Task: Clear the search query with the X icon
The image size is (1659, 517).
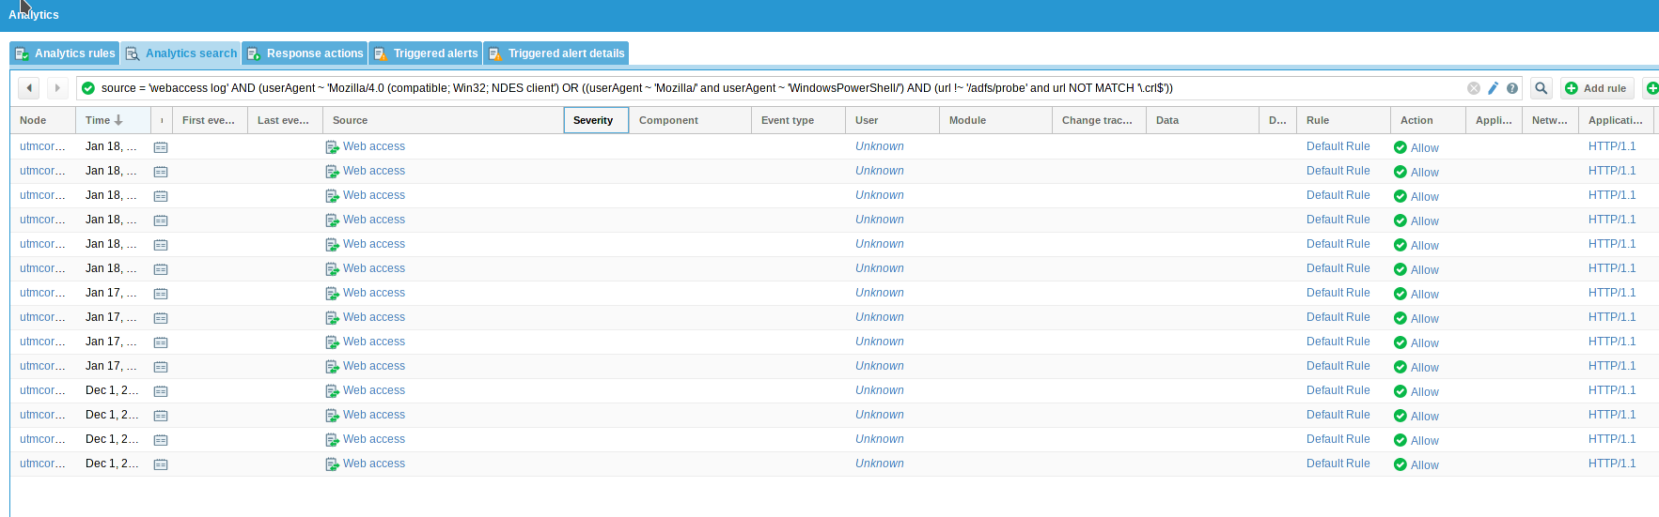Action: pos(1474,88)
